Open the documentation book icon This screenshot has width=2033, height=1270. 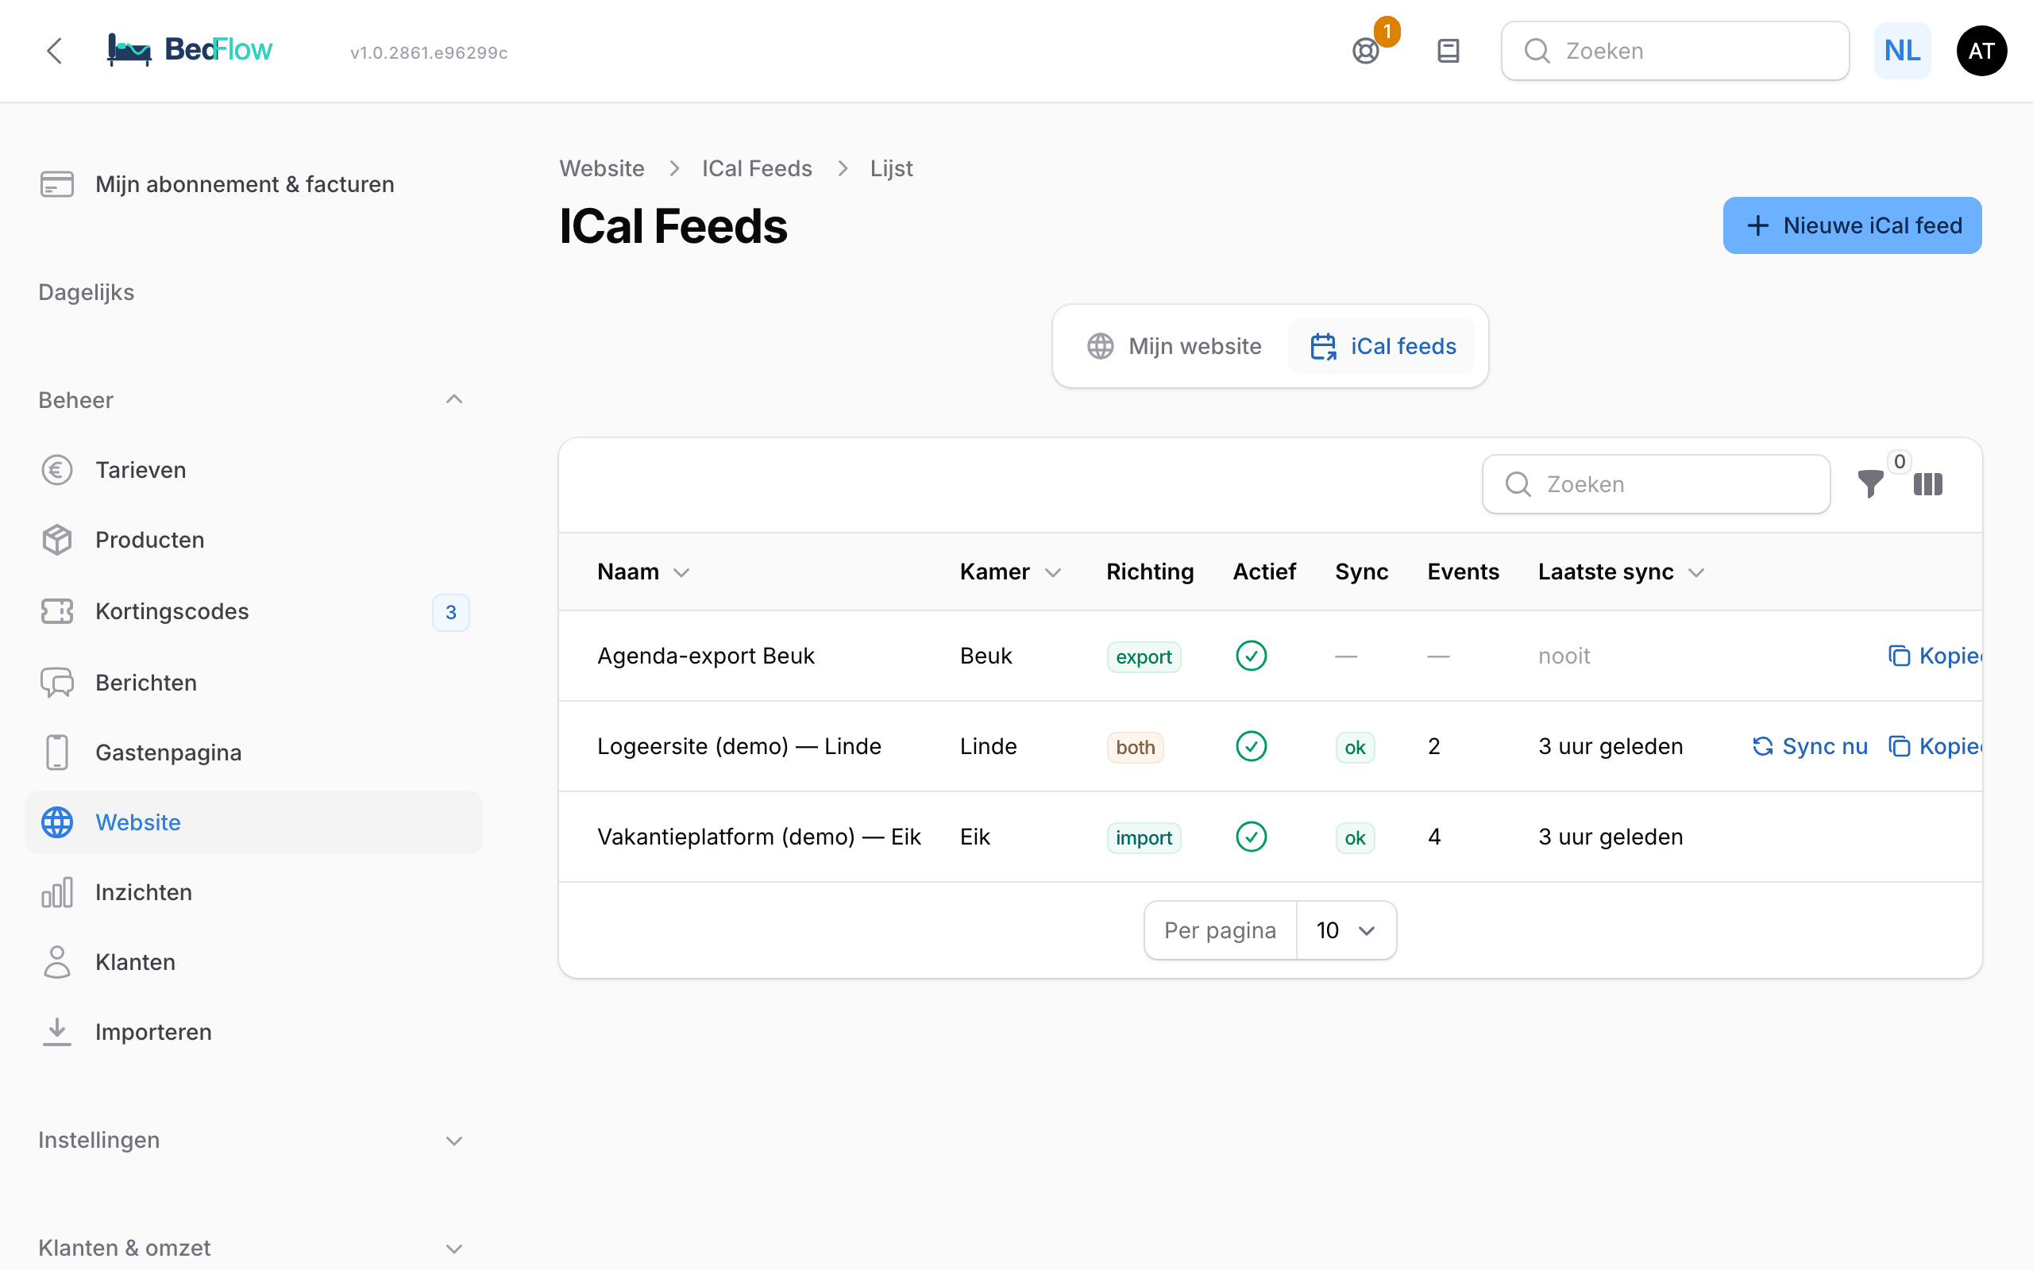(1449, 52)
